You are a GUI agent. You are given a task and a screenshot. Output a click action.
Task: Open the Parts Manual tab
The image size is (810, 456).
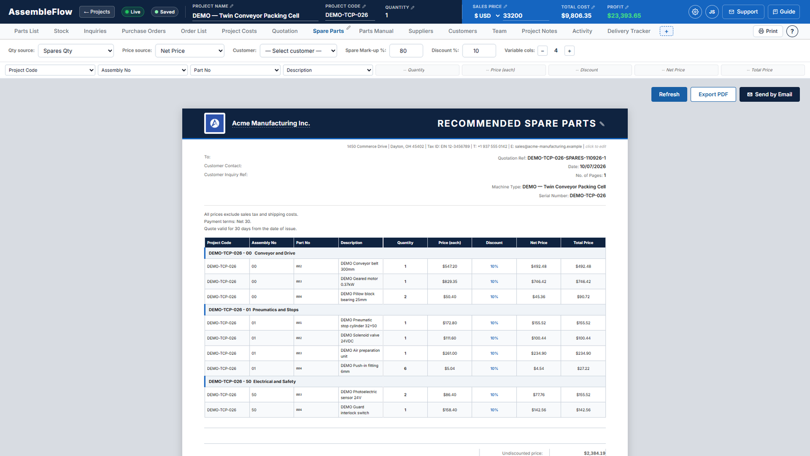[x=376, y=31]
